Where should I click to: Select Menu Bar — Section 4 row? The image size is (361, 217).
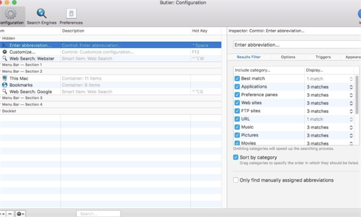[x=111, y=105]
